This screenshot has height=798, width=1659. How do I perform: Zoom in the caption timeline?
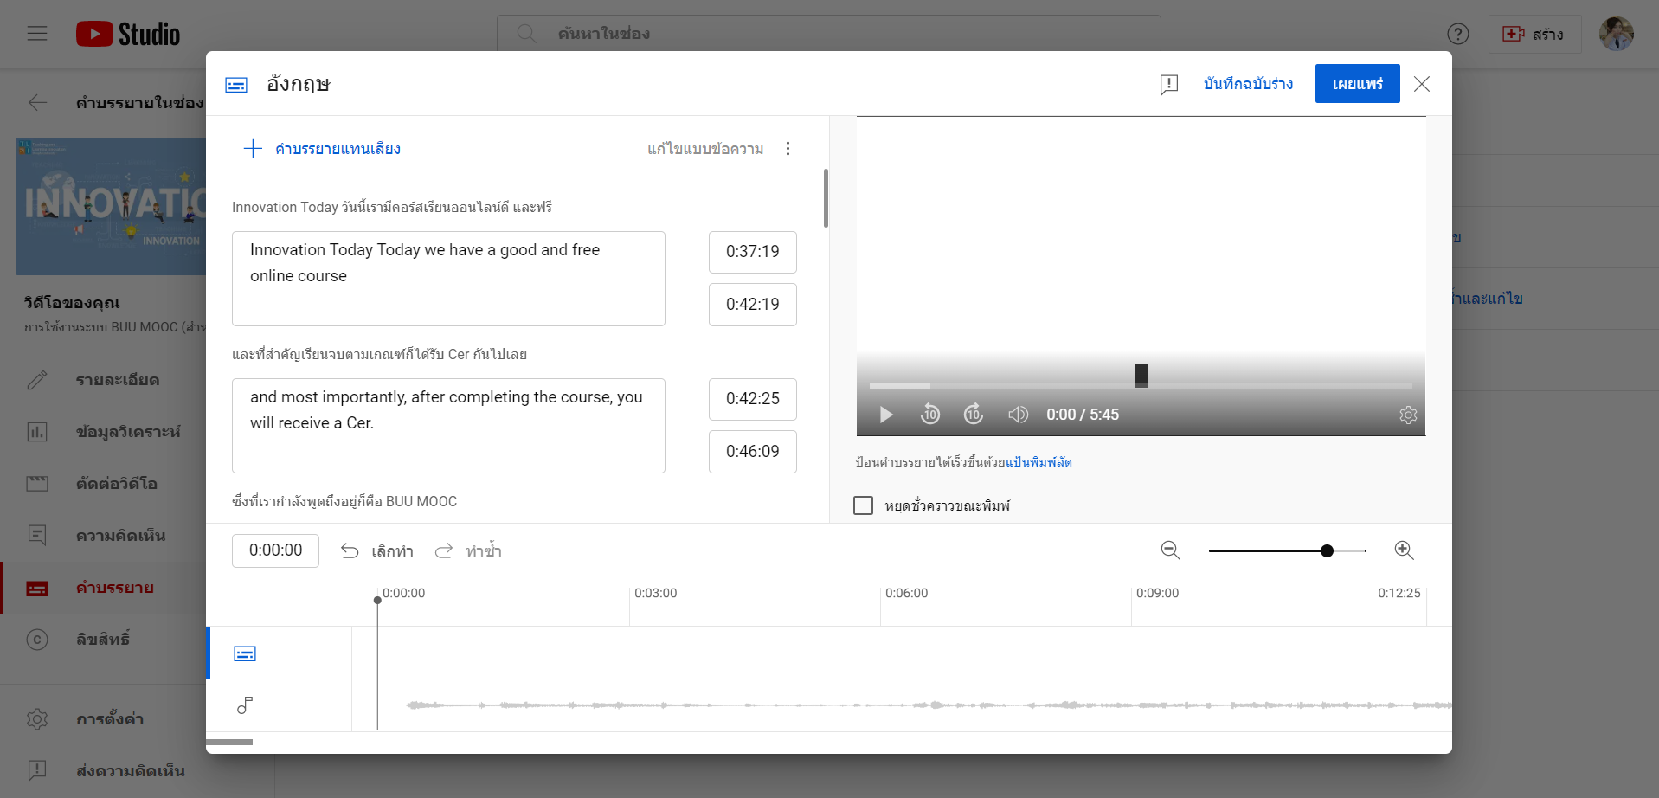(1404, 550)
